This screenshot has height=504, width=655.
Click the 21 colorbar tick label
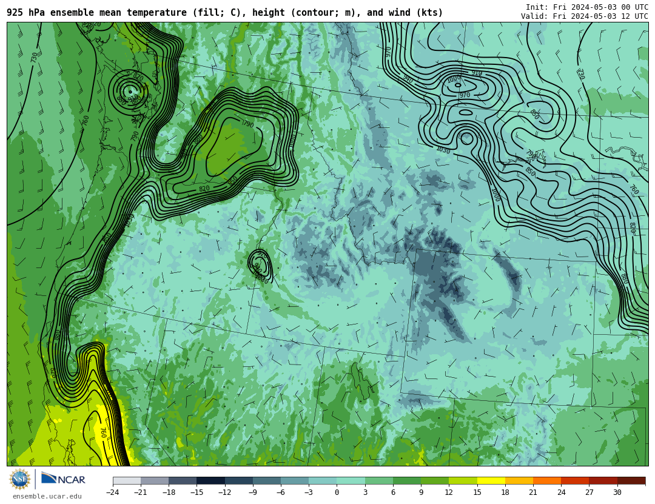pos(533,492)
